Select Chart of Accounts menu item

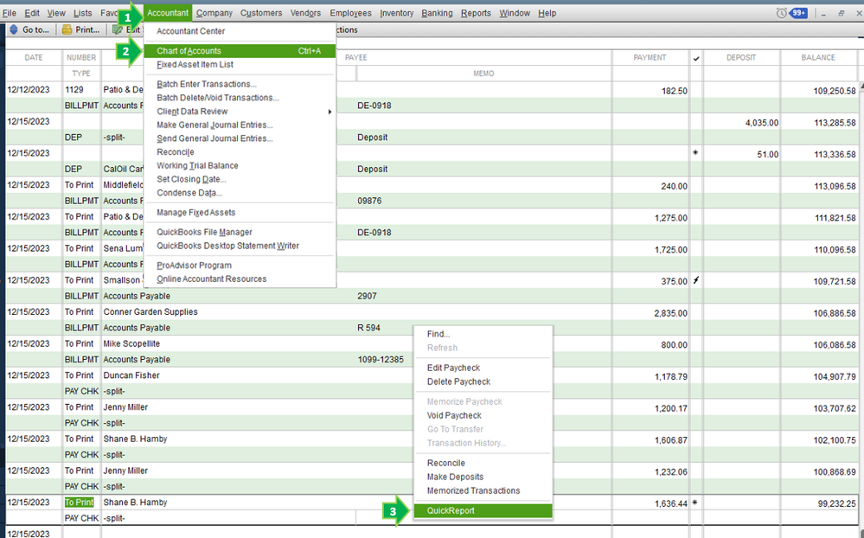click(240, 51)
